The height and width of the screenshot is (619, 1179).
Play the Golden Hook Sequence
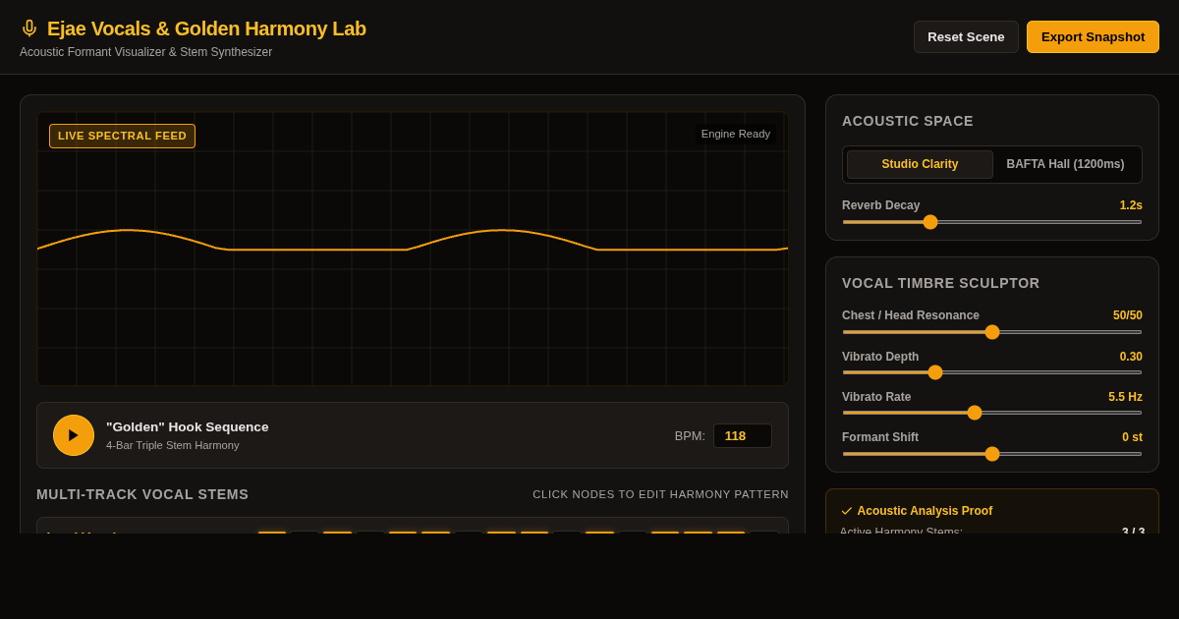click(74, 435)
